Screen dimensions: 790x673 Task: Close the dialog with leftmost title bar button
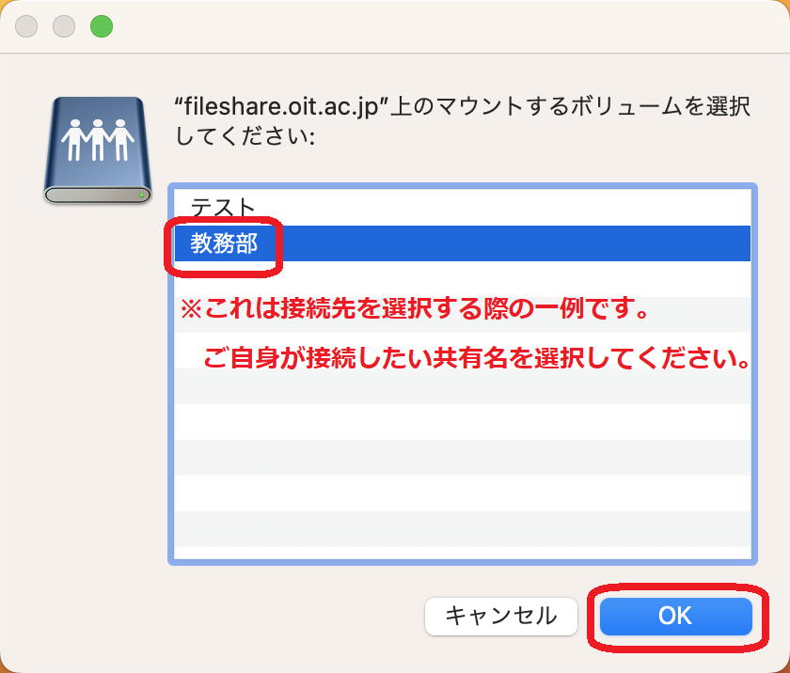[26, 26]
